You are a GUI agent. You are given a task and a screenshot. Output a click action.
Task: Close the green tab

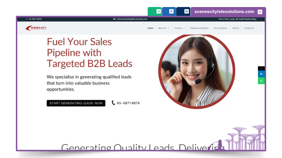pos(159,11)
